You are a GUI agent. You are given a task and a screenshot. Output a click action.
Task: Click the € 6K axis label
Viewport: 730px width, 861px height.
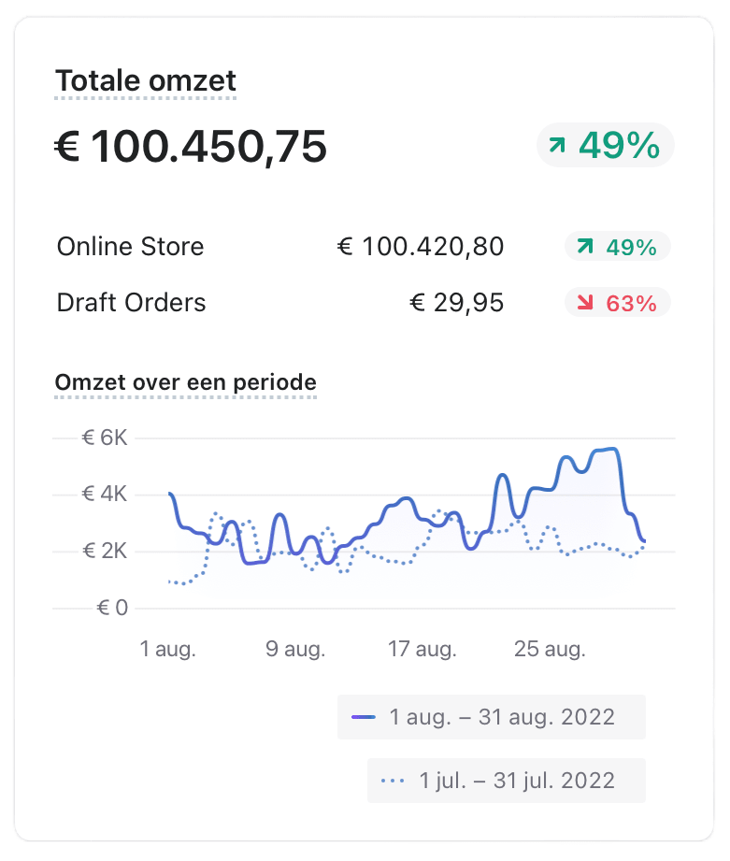[105, 438]
